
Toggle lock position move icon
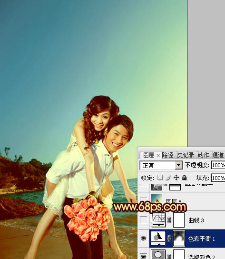click(x=176, y=178)
